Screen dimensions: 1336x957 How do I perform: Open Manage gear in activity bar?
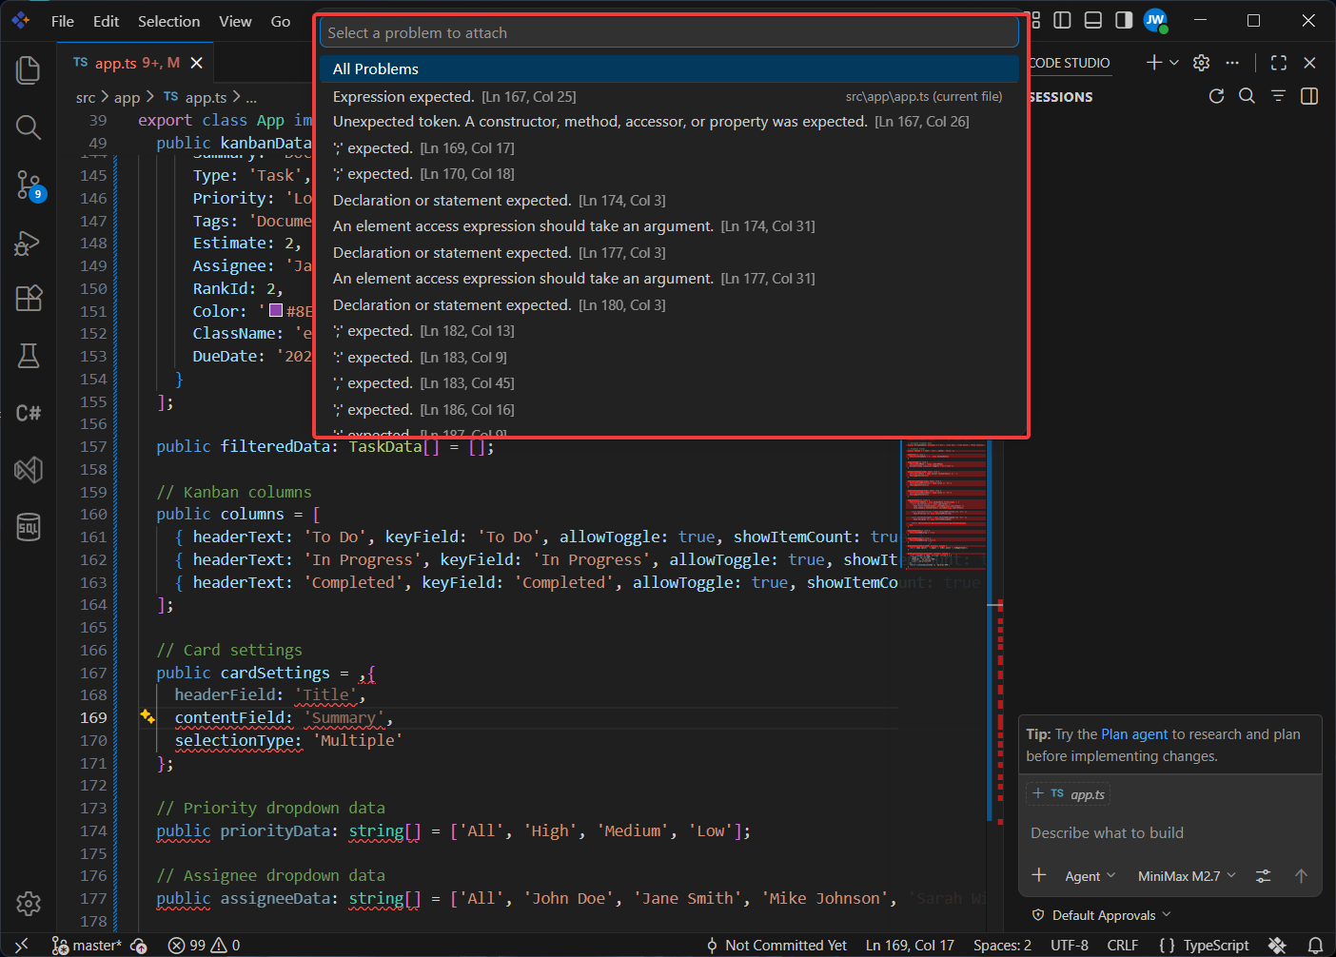coord(29,903)
